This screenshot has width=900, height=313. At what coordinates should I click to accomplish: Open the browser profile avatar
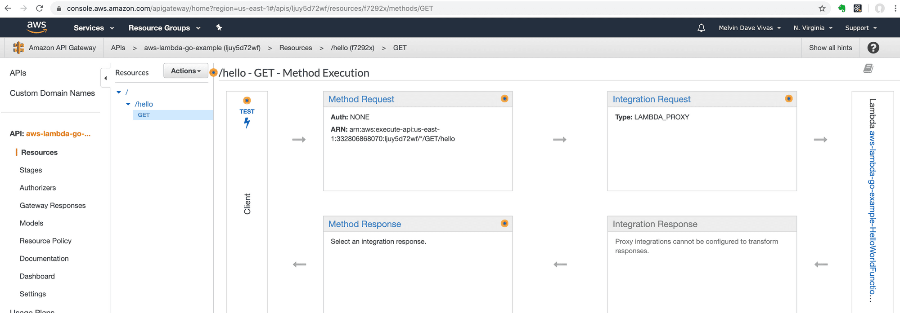880,8
